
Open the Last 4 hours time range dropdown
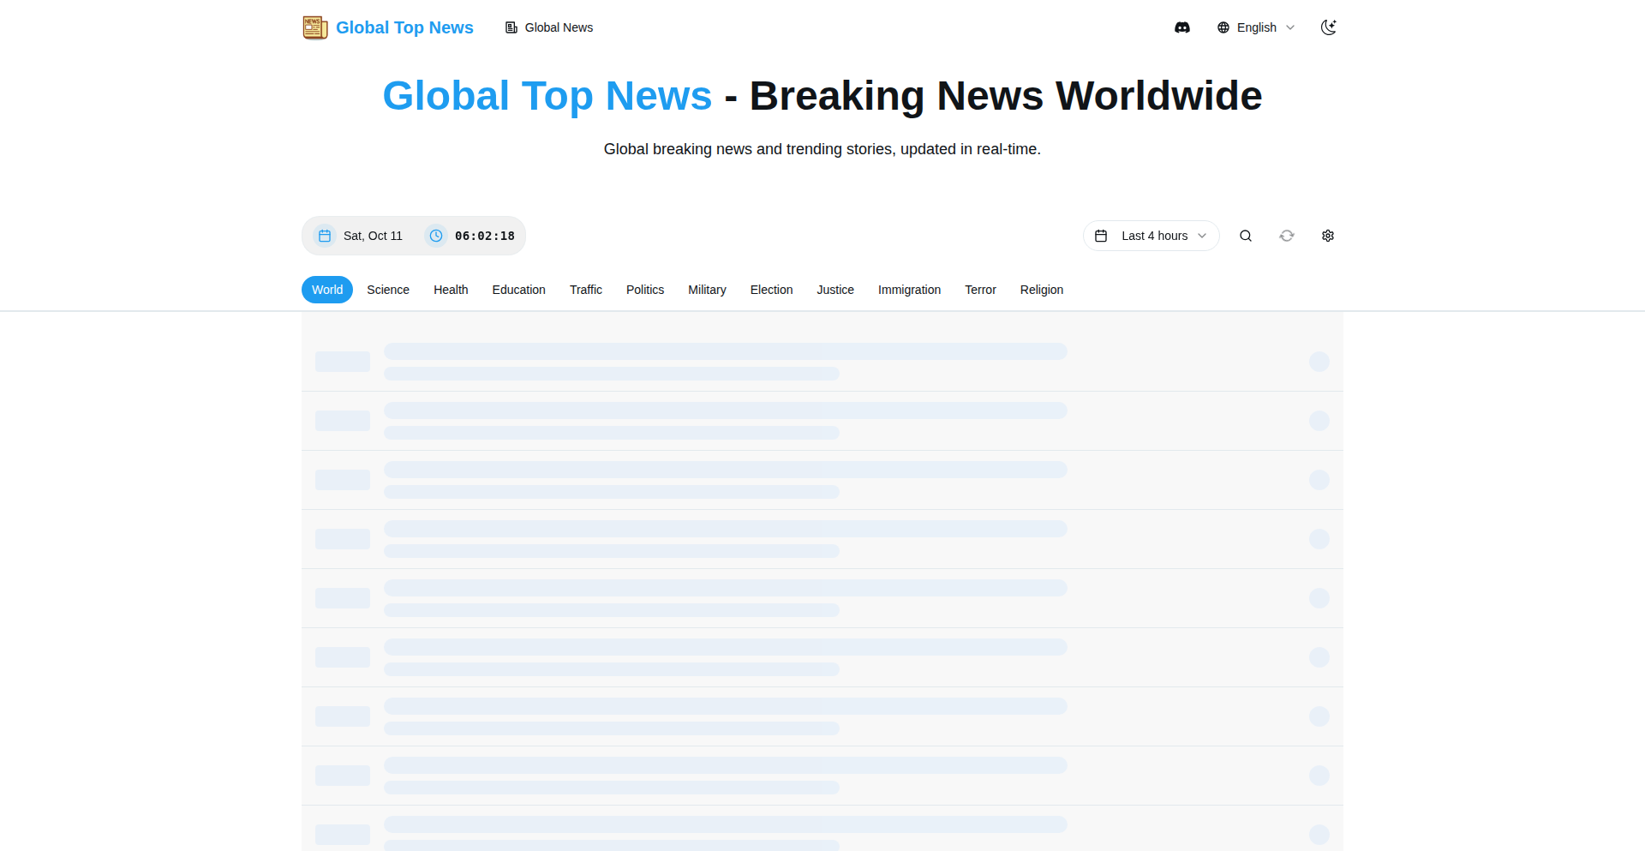1151,236
